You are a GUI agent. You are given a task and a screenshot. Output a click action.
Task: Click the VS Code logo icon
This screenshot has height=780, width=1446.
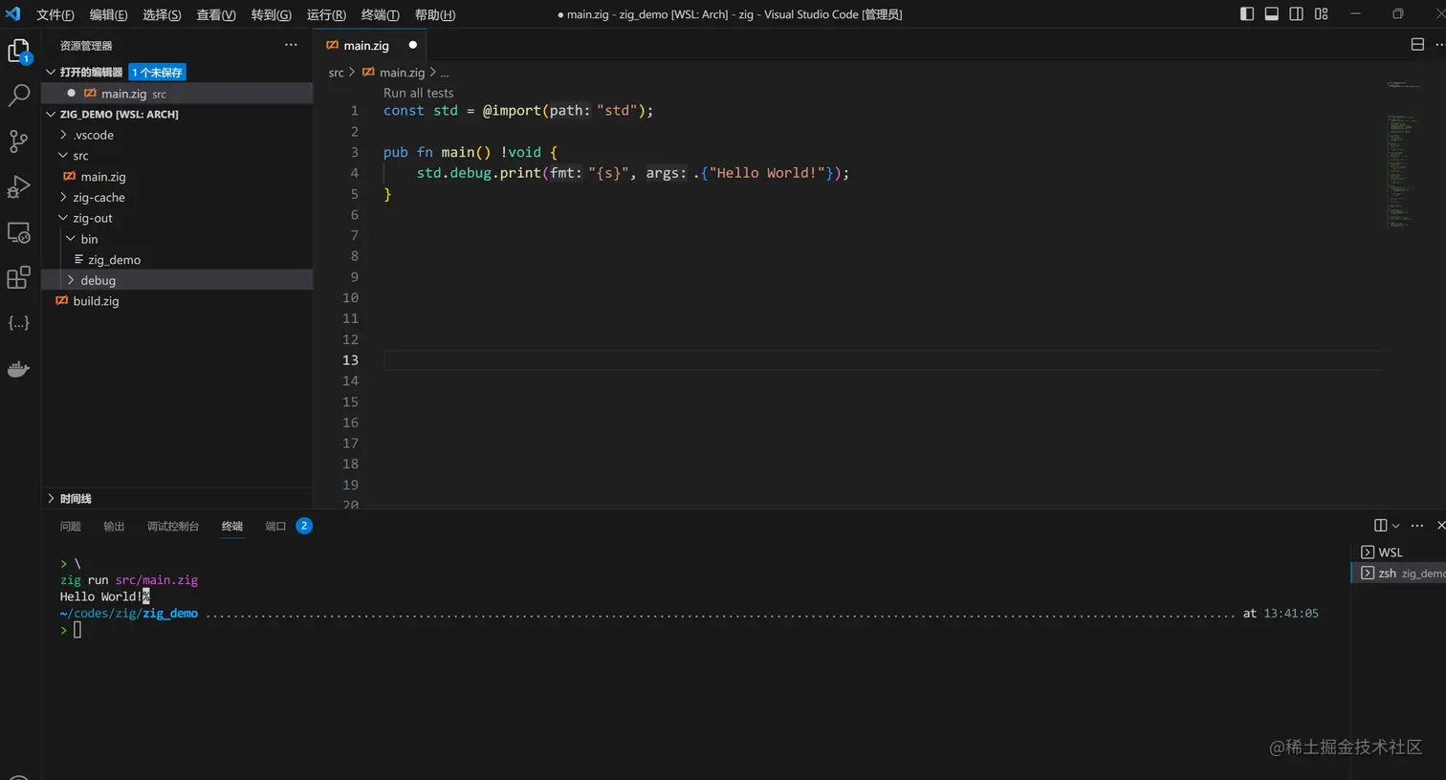[13, 13]
